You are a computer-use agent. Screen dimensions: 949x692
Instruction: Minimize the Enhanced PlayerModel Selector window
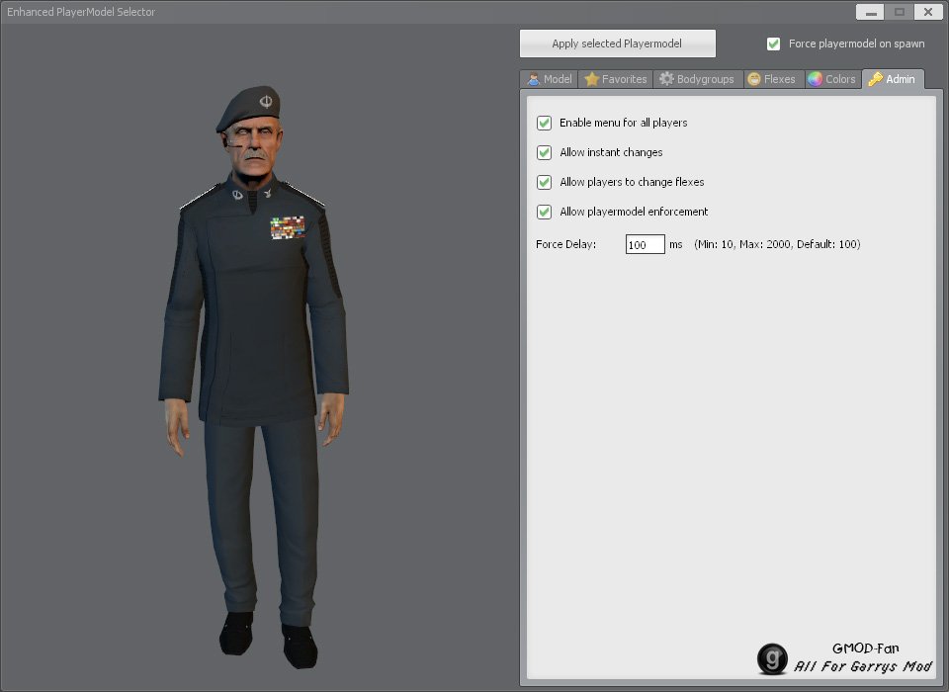[x=870, y=12]
